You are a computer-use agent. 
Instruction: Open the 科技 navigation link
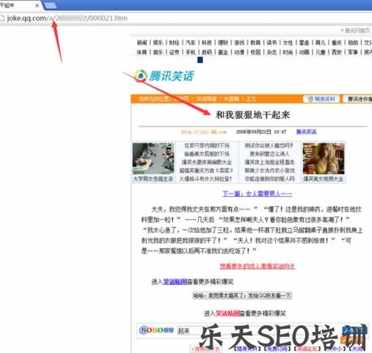coord(207,43)
